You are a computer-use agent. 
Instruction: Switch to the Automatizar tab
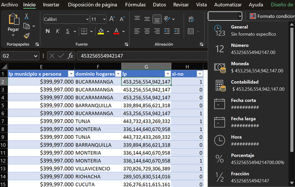[228, 5]
